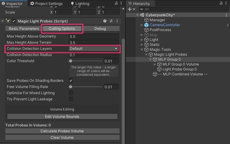Open the CyberpunkCity scene kebab menu
This screenshot has height=144, width=230.
226,15
